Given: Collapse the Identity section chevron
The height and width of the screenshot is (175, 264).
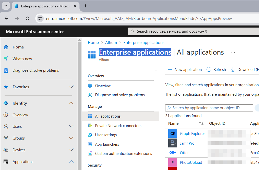Looking at the screenshot, I should click(71, 103).
